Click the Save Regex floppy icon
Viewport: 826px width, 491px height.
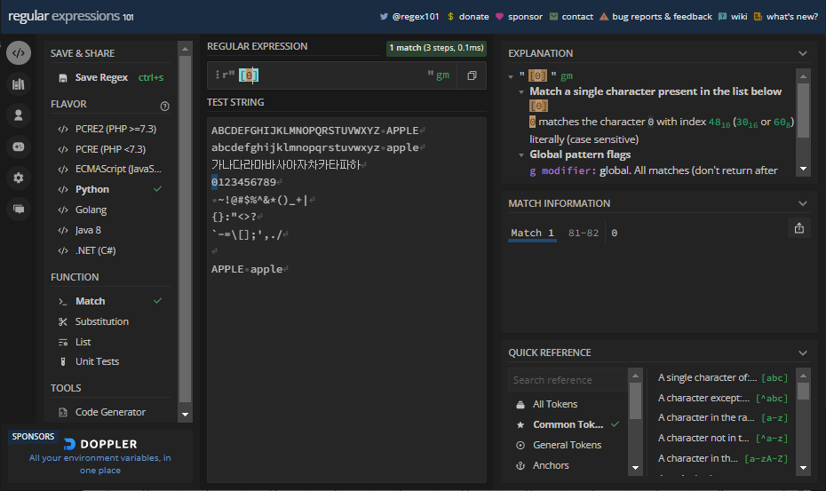(x=63, y=78)
